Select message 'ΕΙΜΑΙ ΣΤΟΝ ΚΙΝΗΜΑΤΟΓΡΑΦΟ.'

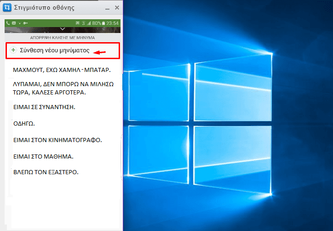(57, 140)
